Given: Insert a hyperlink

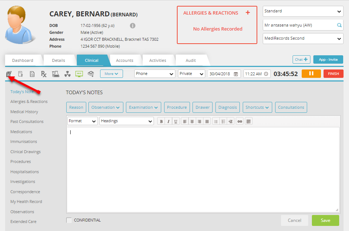Looking at the screenshot, I should (x=240, y=122).
